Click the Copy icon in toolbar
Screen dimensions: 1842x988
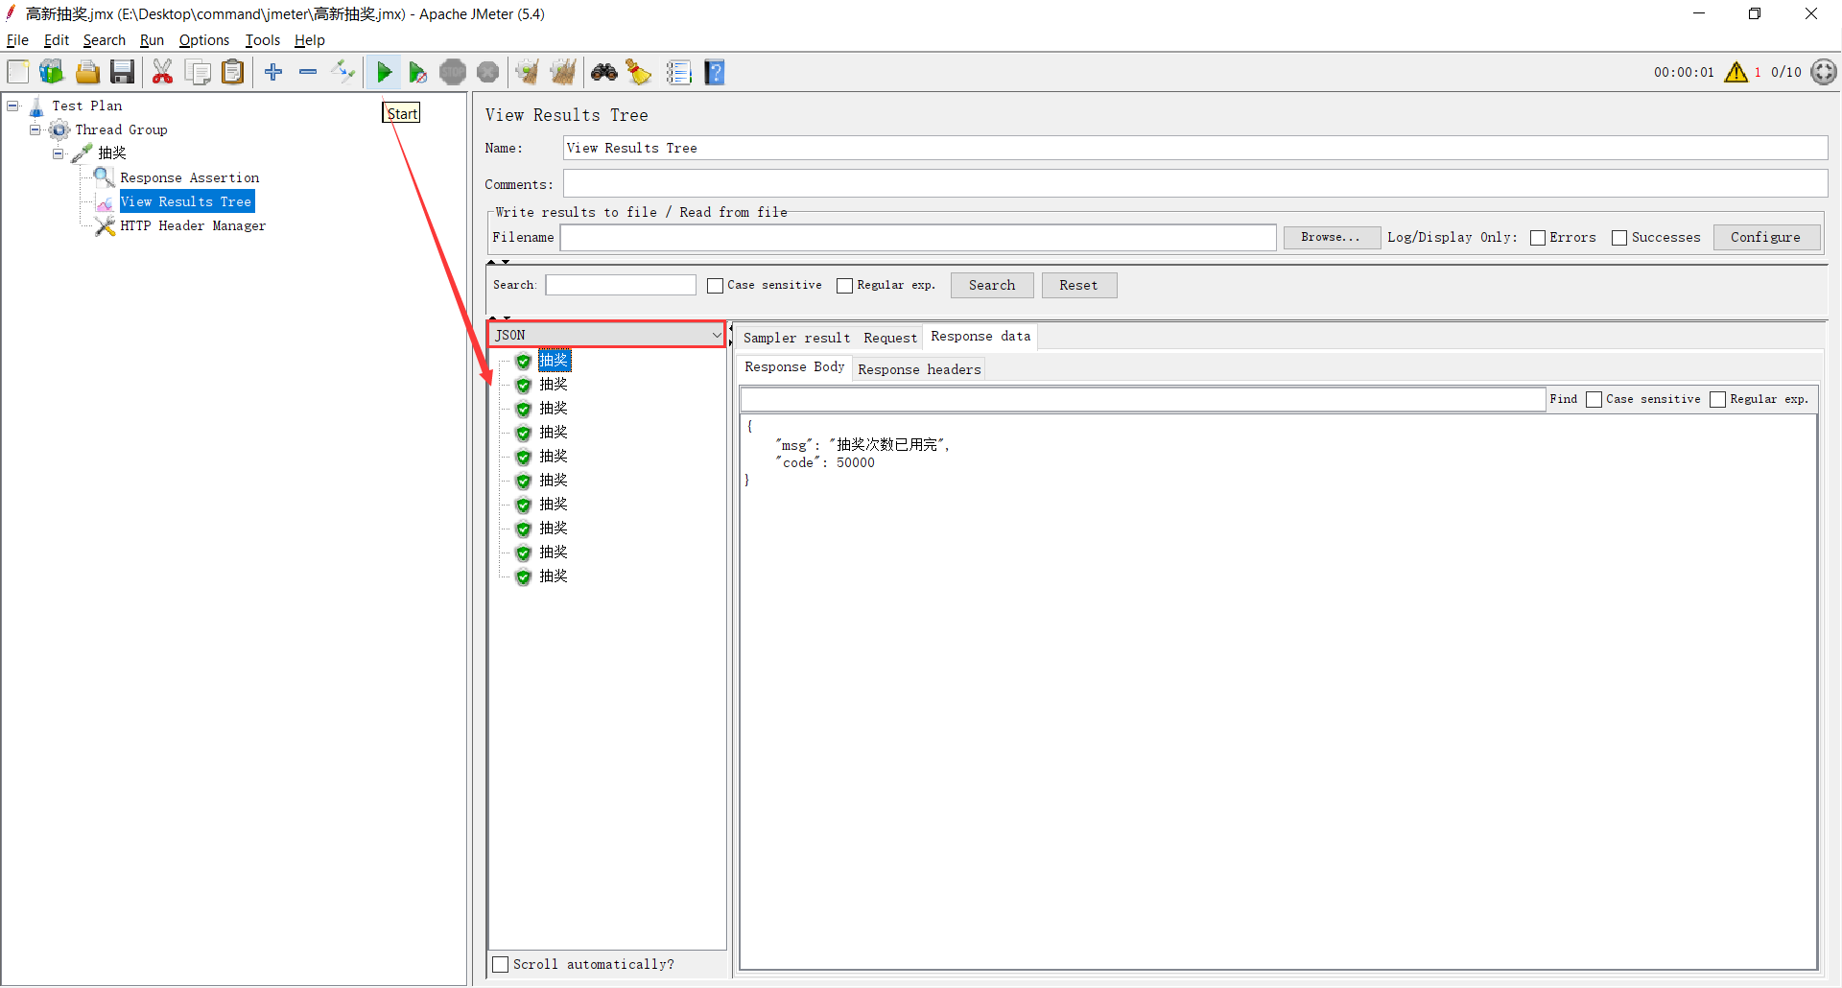point(199,72)
